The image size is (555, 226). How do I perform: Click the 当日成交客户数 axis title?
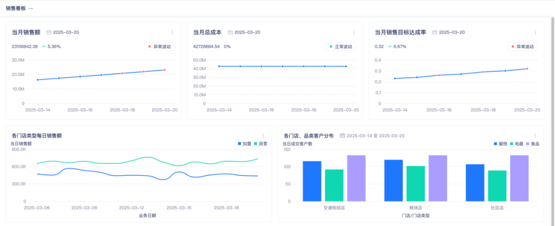(x=298, y=143)
